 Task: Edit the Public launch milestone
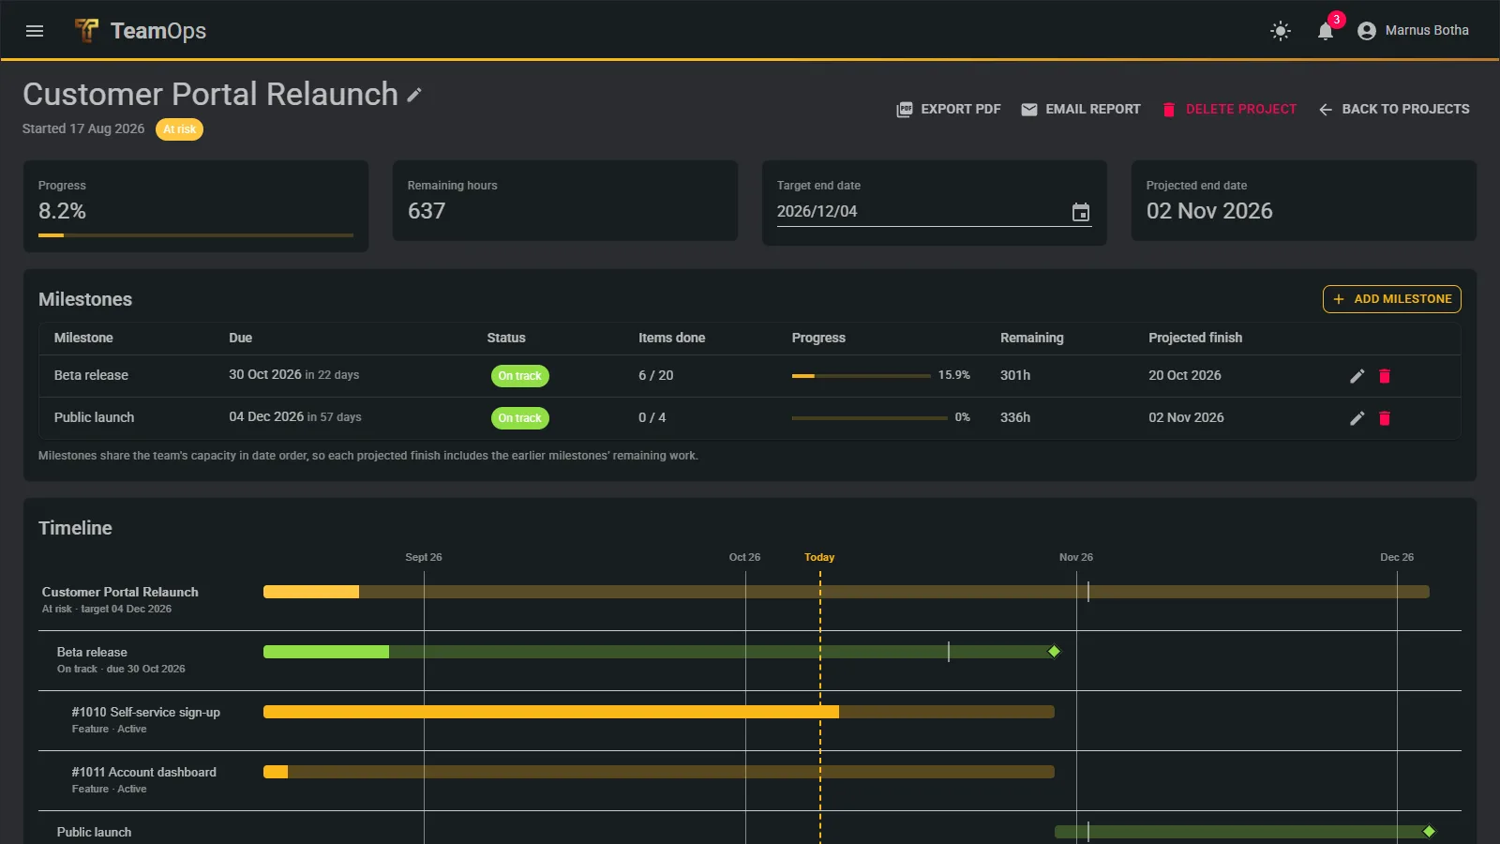1357,418
